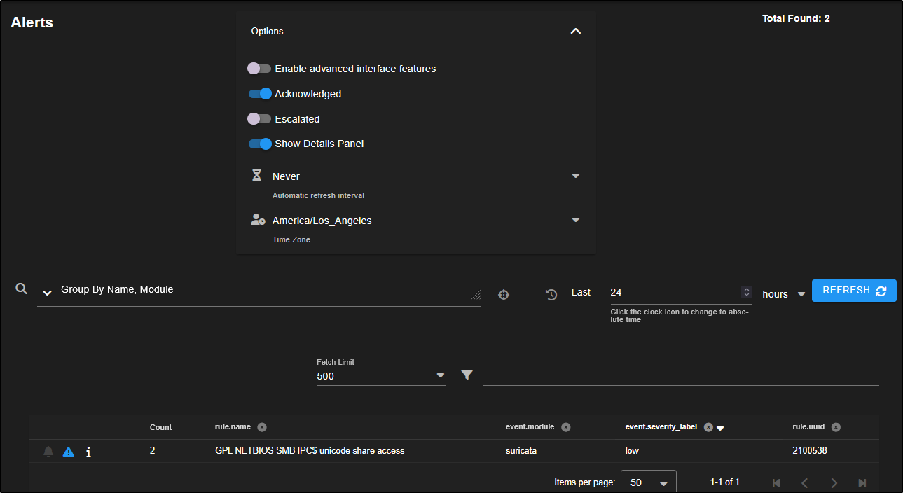
Task: Click the funnel filter icon
Action: pos(467,375)
